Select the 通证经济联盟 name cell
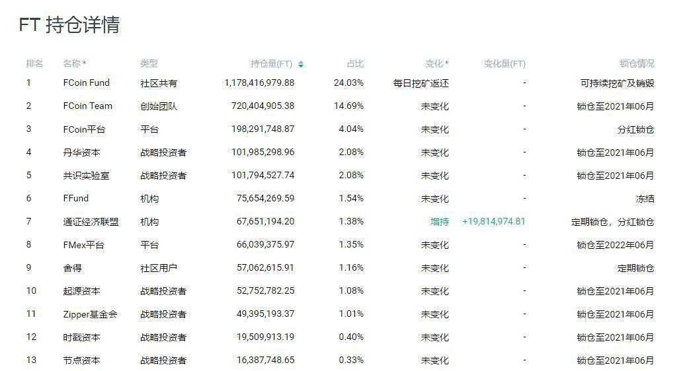The width and height of the screenshot is (681, 371). click(91, 221)
